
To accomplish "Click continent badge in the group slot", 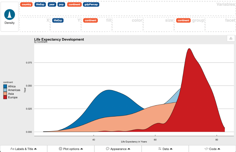I will (183, 20).
